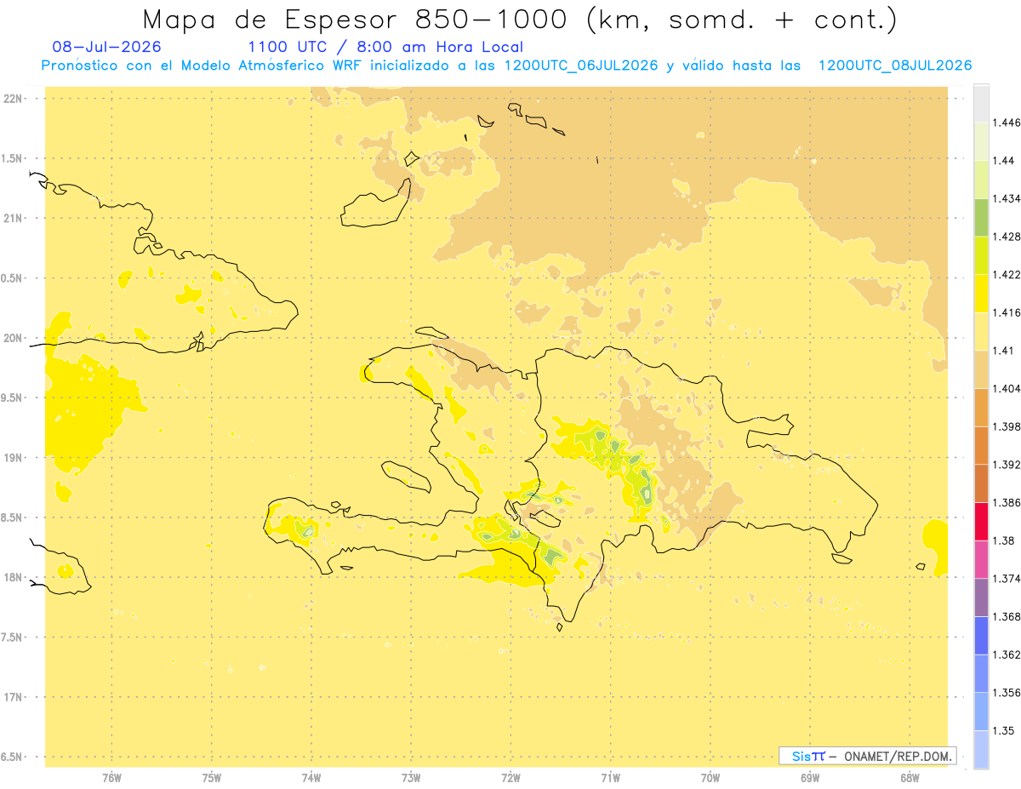Click legend value '1.386'
This screenshot has height=789, width=1021.
[1006, 503]
